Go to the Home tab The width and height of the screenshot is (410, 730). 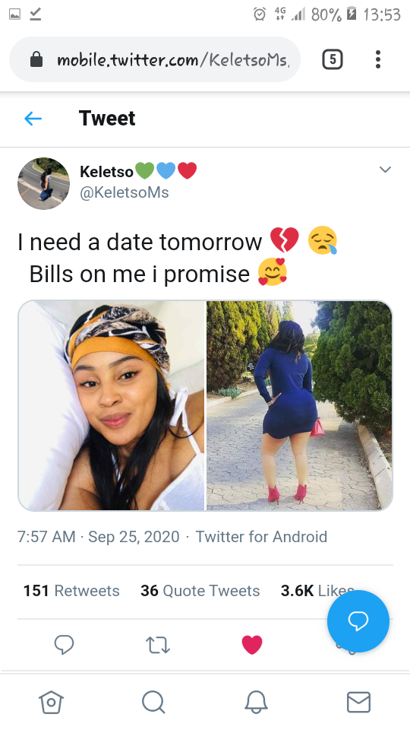click(51, 702)
